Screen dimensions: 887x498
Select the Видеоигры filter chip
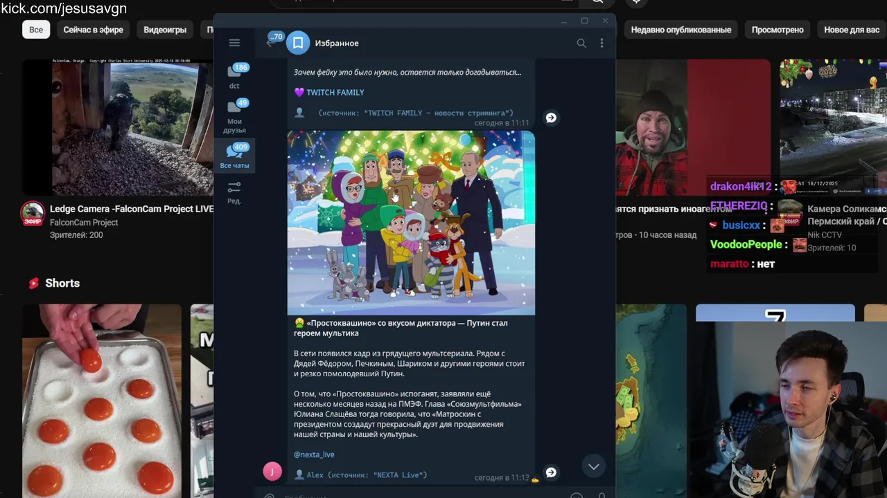pos(165,30)
